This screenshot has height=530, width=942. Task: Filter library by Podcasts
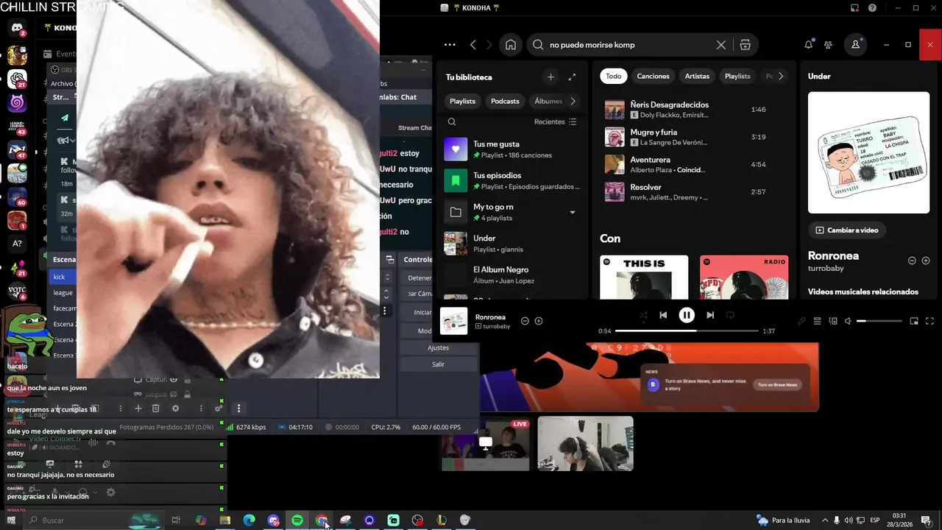505,101
